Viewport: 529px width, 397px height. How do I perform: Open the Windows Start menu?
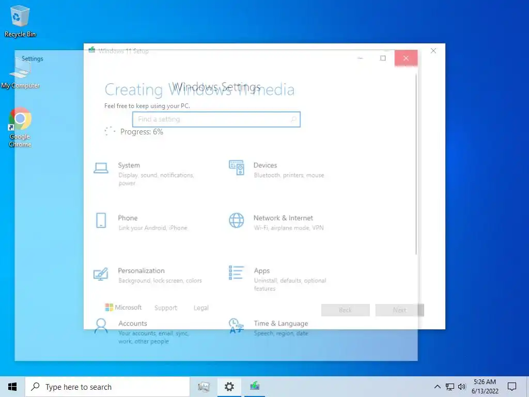(12, 387)
